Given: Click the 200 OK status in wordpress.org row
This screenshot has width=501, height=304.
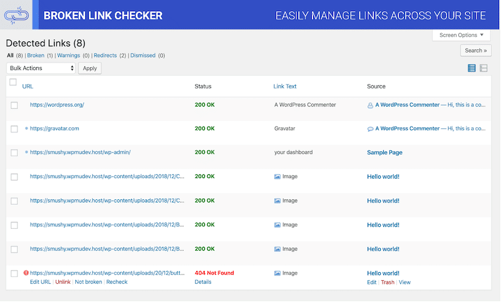Looking at the screenshot, I should coord(205,105).
